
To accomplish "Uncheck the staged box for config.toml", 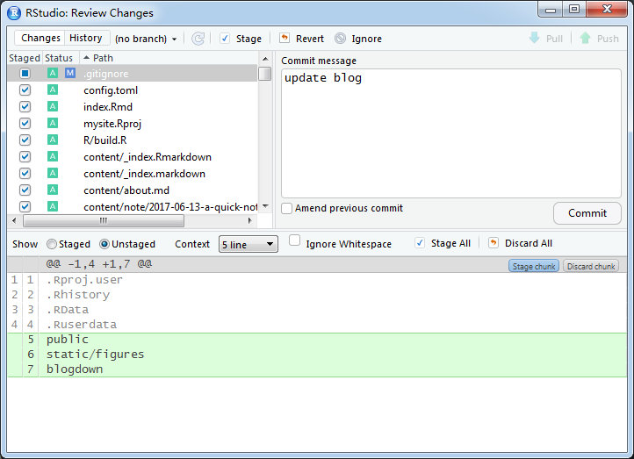I will point(25,90).
